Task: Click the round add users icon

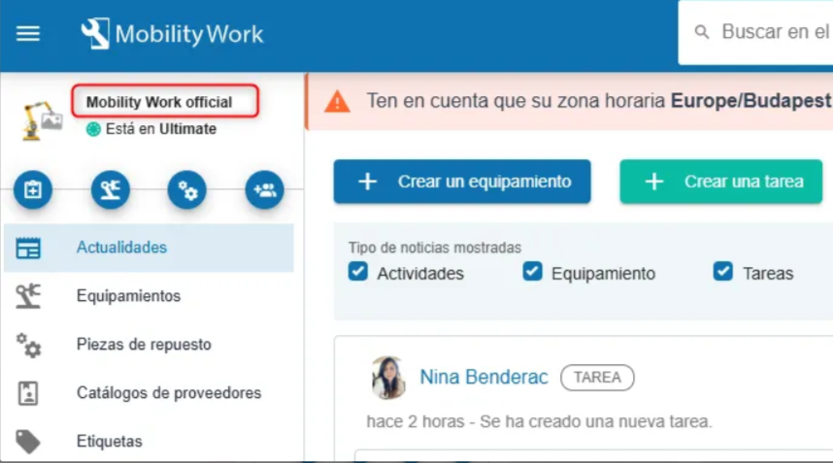Action: tap(264, 190)
